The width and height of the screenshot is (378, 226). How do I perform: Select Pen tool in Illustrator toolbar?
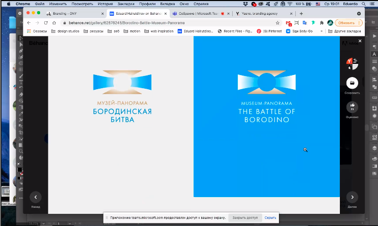click(21, 51)
